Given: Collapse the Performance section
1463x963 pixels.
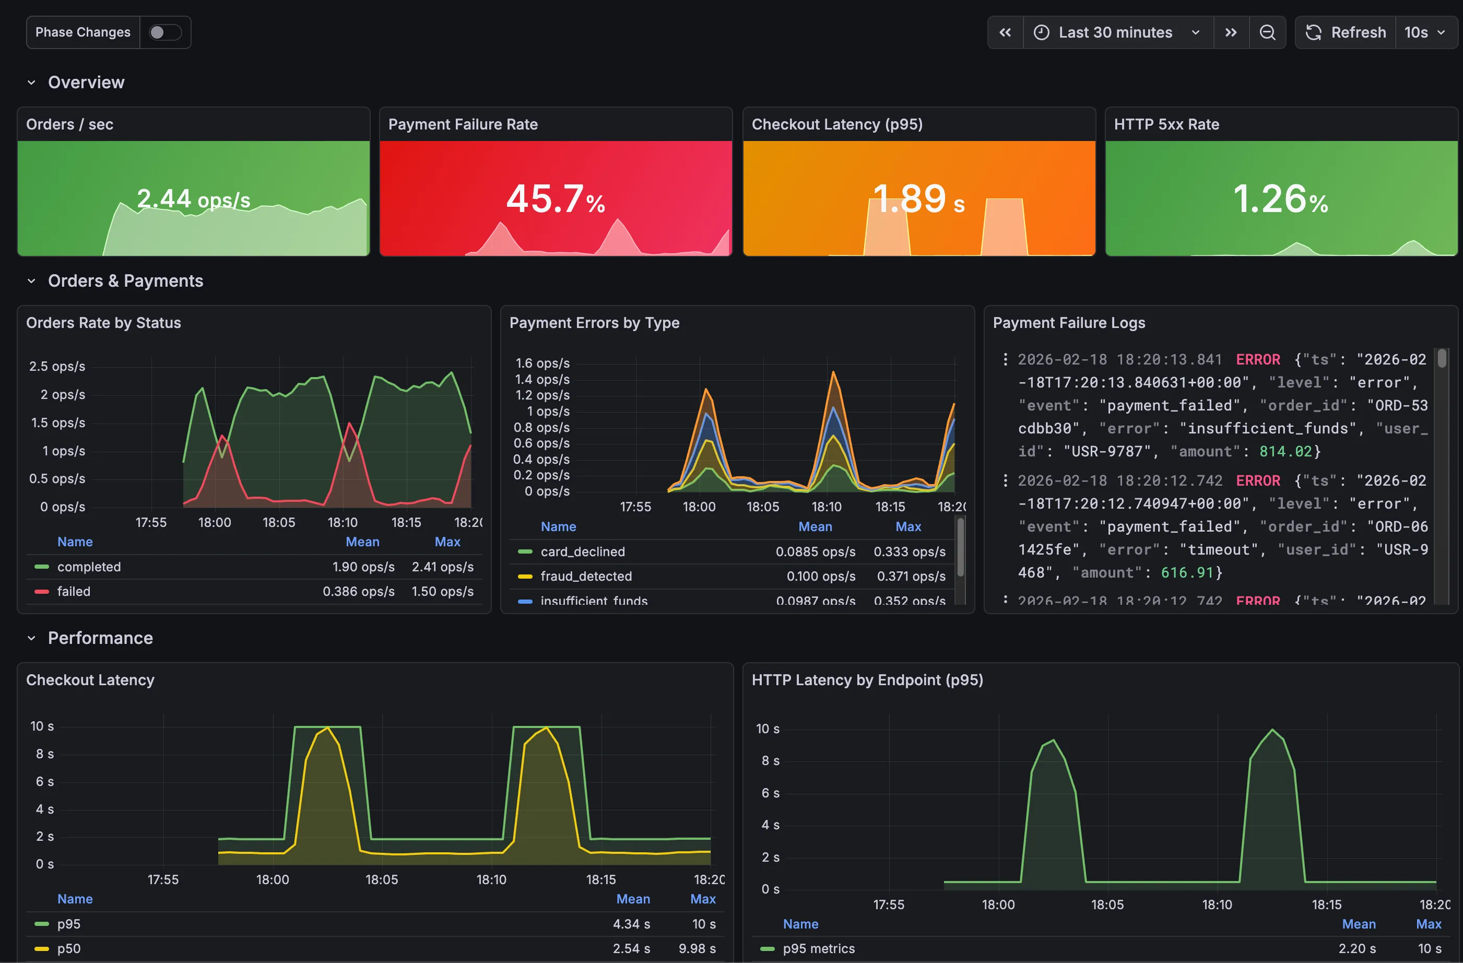Looking at the screenshot, I should pyautogui.click(x=32, y=638).
